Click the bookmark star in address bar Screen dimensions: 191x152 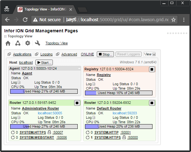tap(173, 20)
